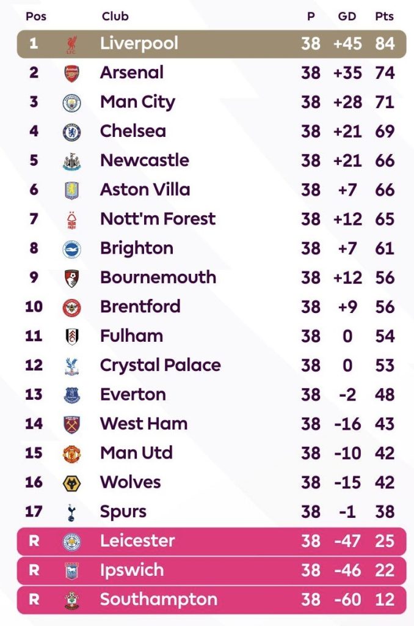Select the Spurs cockerel icon
Viewport: 414px width, 626px height.
coord(71,512)
